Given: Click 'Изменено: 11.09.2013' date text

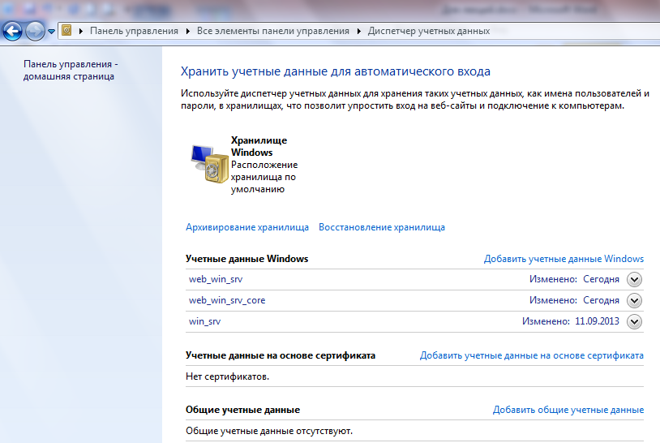Looking at the screenshot, I should tap(570, 321).
